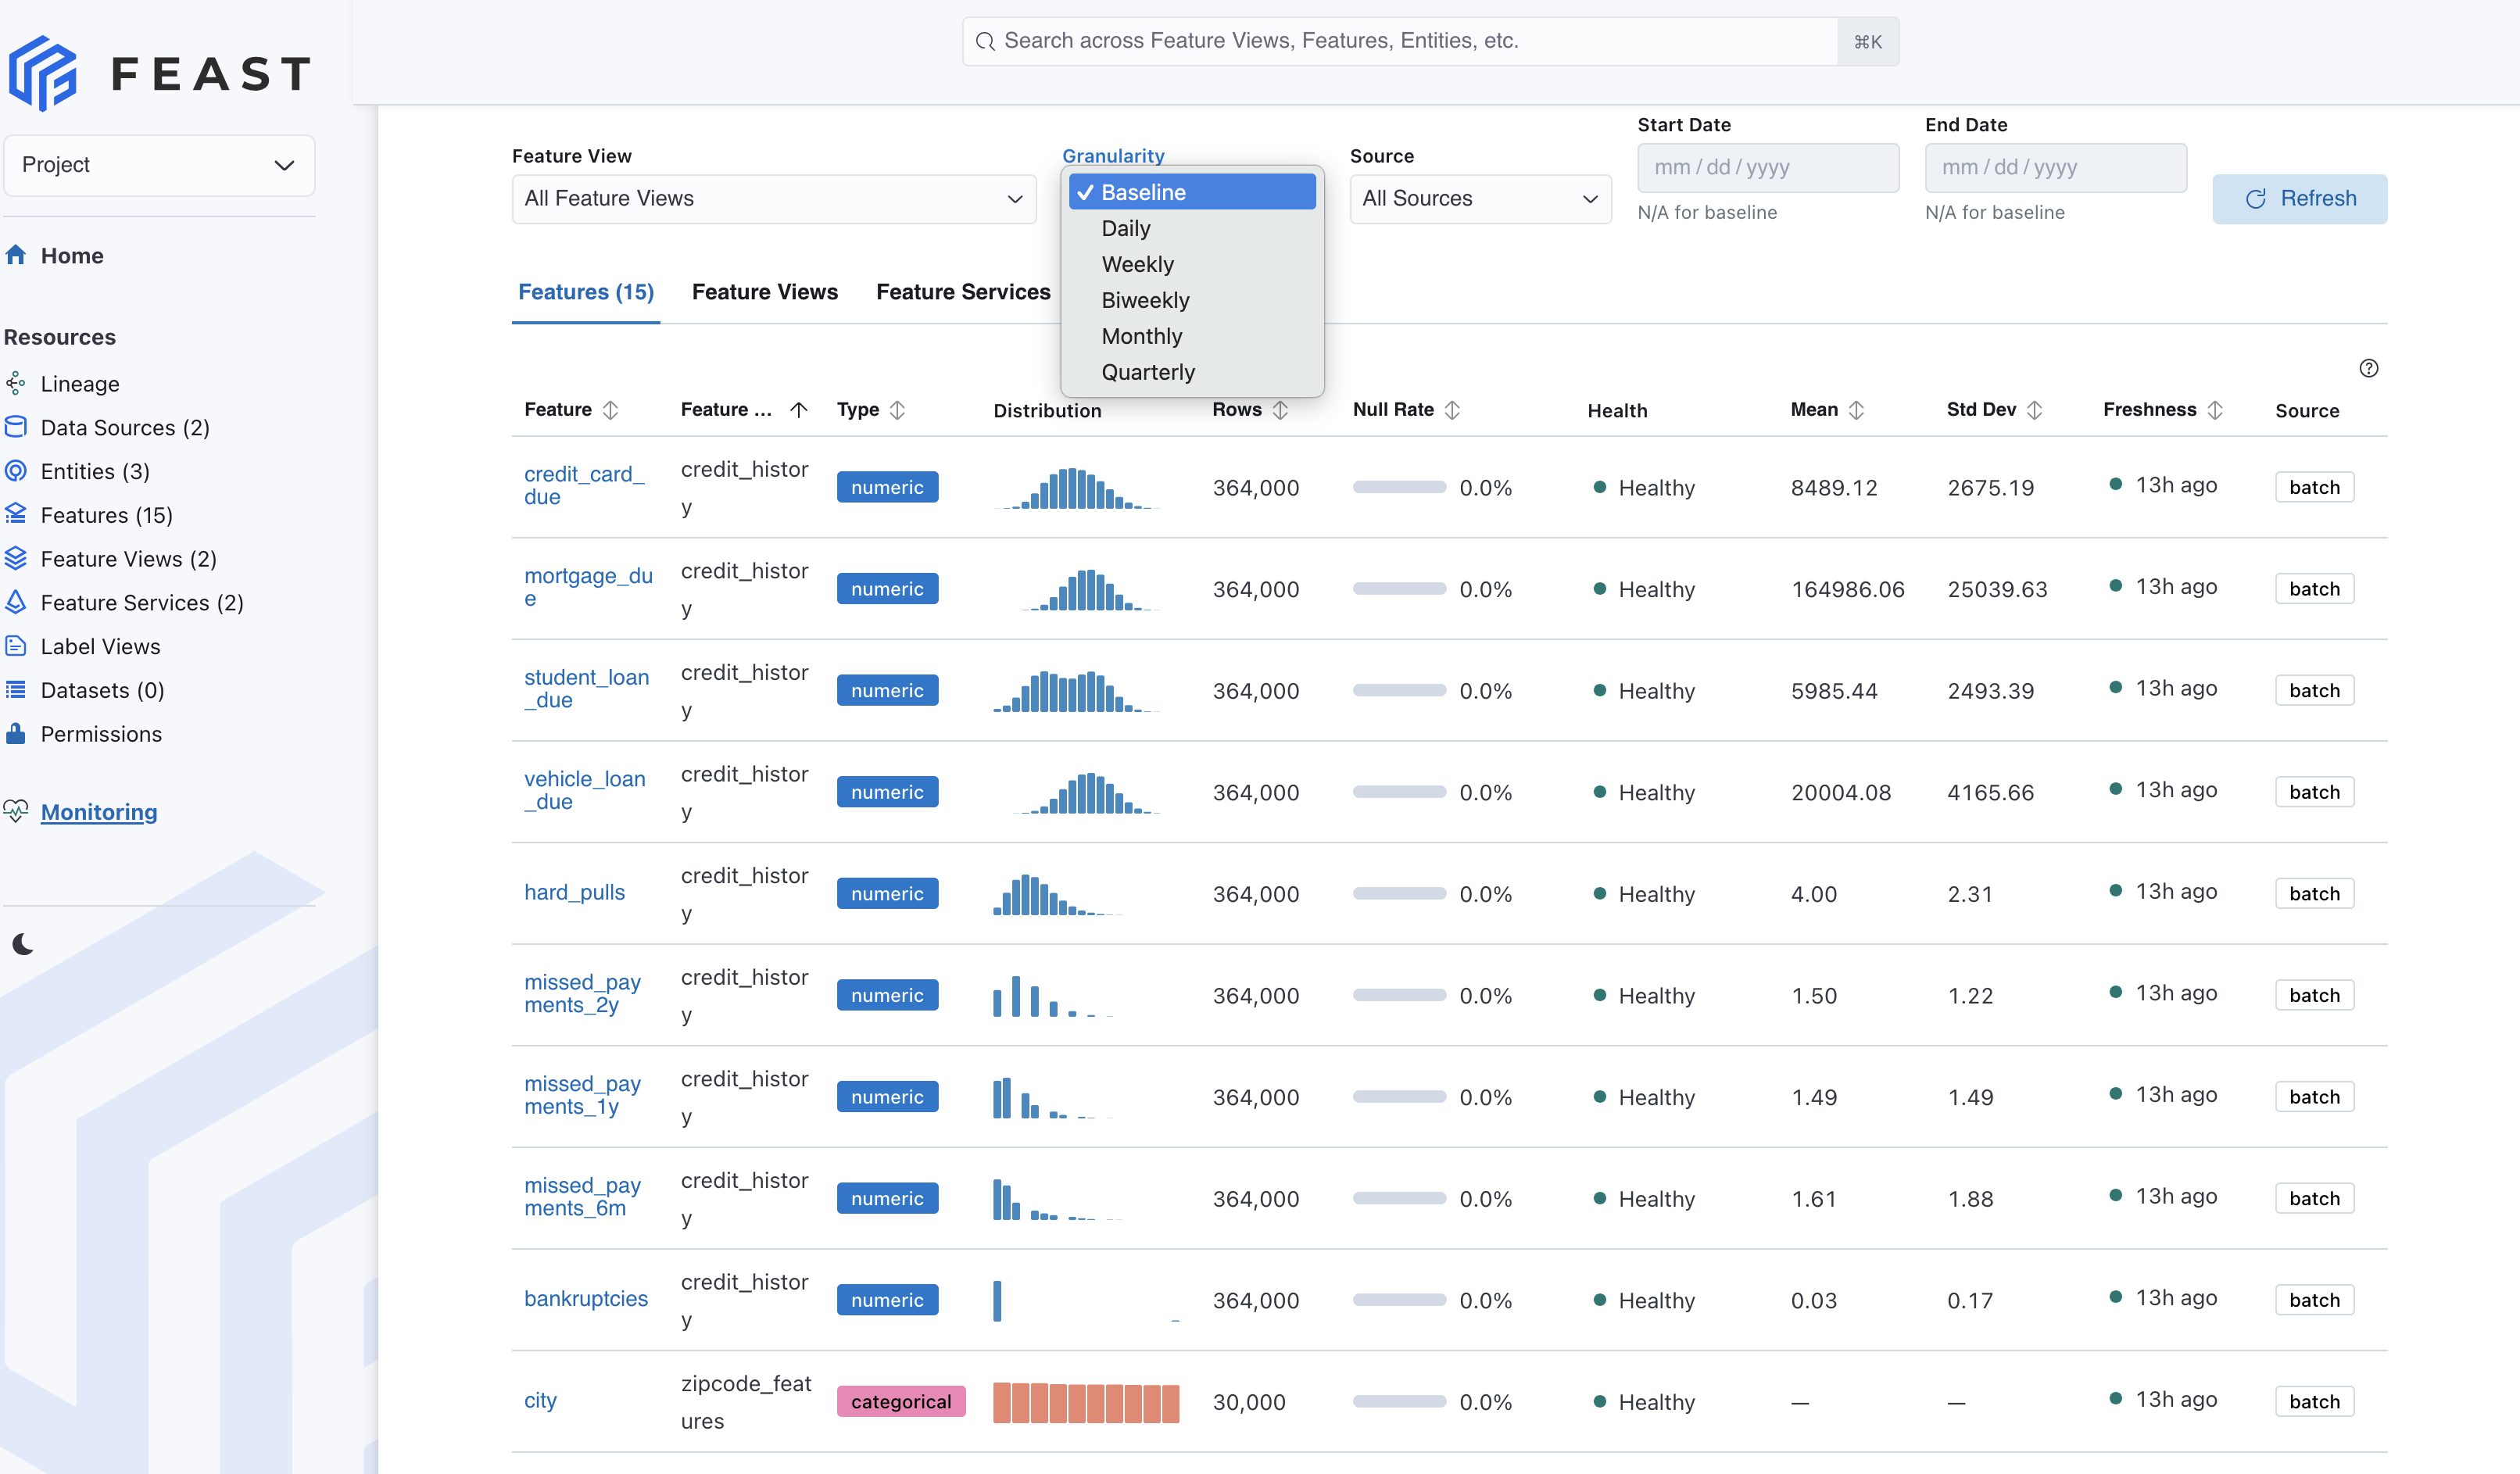Select Baseline granularity option
The image size is (2520, 1474).
coord(1192,192)
